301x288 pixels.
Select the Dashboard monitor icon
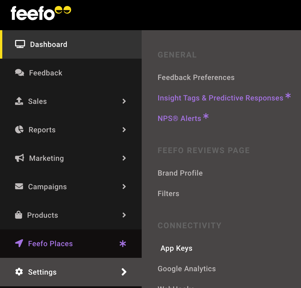(20, 44)
